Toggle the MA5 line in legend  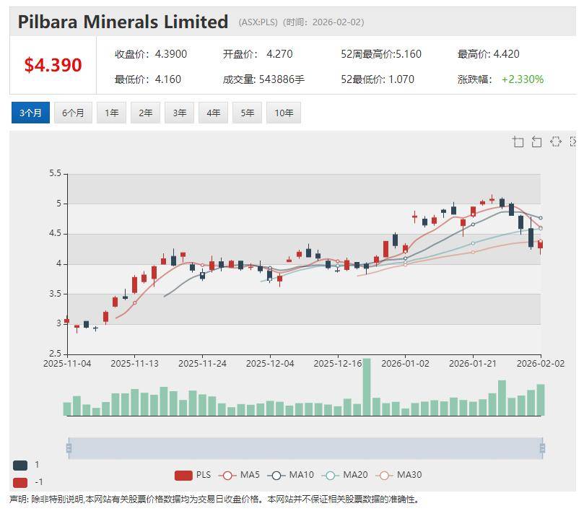[239, 475]
